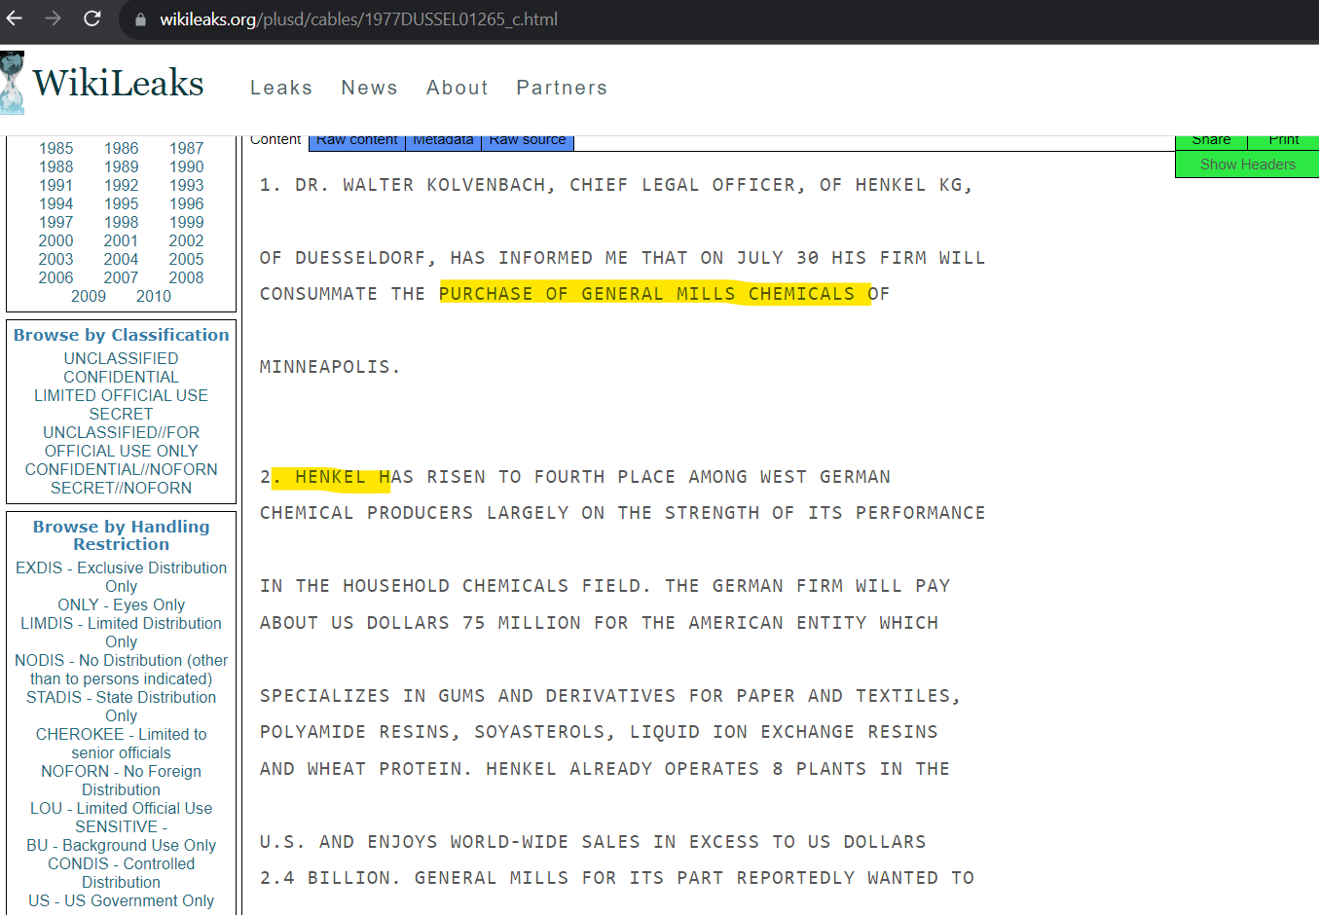Open the SECRET//NOFORN link
This screenshot has height=915, width=1319.
point(122,488)
